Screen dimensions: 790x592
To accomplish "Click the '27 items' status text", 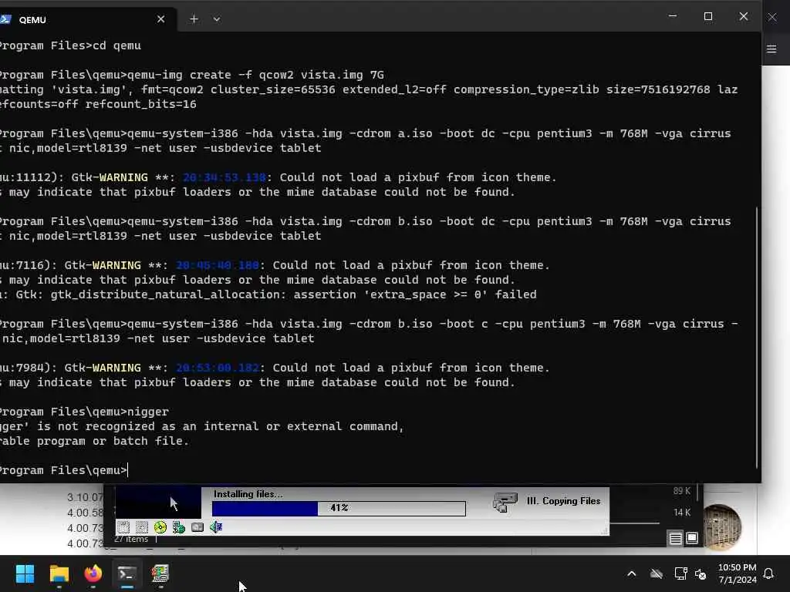I will tap(131, 539).
